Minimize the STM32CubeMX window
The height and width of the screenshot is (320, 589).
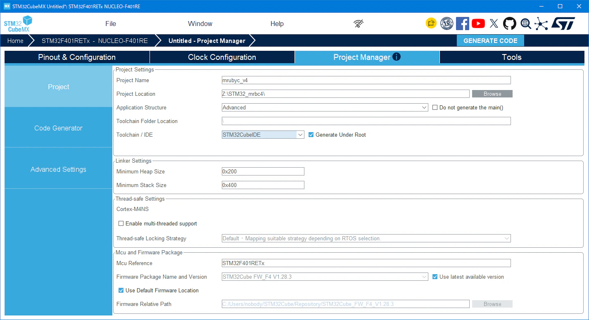pos(541,6)
